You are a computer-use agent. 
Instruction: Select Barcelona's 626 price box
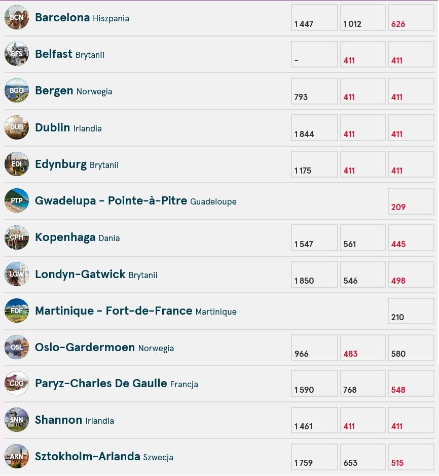pyautogui.click(x=411, y=18)
